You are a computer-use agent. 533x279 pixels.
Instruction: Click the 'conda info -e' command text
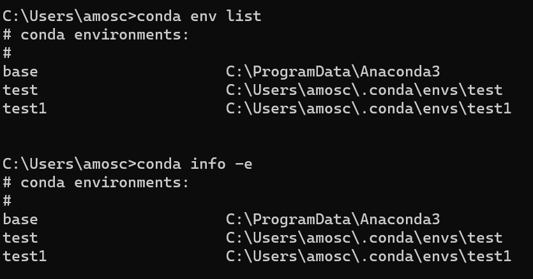[195, 164]
